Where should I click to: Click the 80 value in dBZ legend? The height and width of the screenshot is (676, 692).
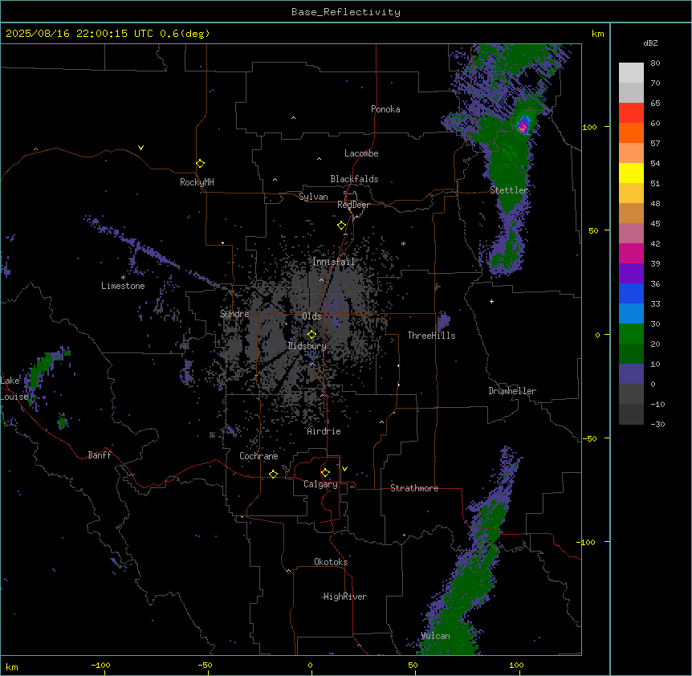655,63
